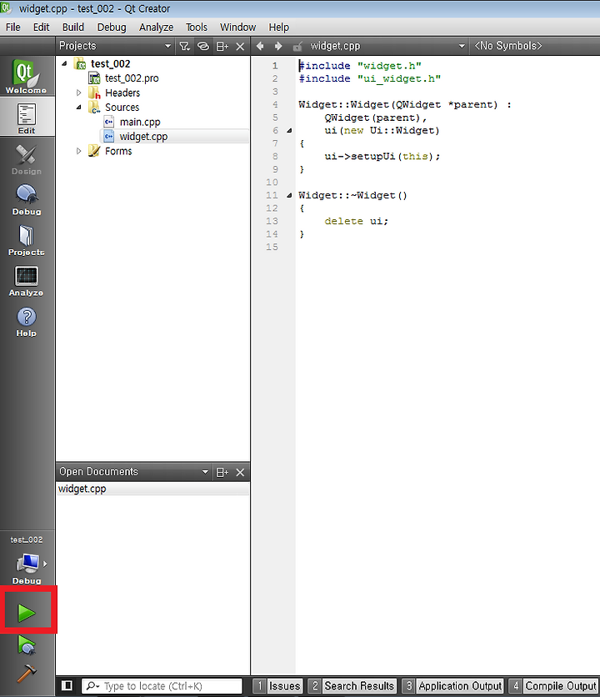Open the test_002 Debug kit selector
The width and height of the screenshot is (600, 697).
pyautogui.click(x=26, y=562)
